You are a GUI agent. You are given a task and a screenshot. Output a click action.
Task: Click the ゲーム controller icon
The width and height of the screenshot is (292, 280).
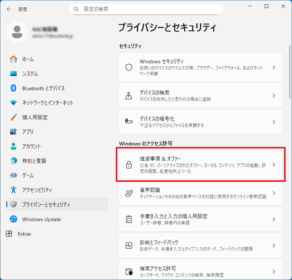pos(13,175)
